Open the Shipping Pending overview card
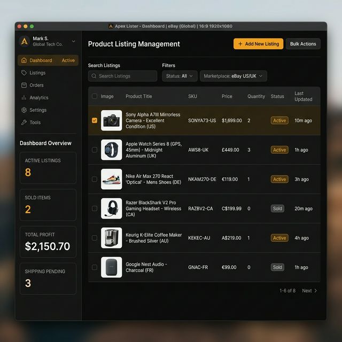The width and height of the screenshot is (342, 342). (x=48, y=279)
